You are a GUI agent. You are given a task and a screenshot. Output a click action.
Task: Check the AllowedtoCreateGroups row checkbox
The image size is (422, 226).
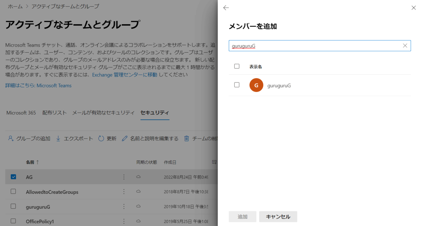click(13, 192)
